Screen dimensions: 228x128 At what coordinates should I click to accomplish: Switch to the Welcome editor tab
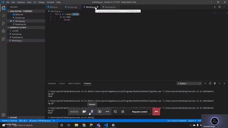(53, 7)
